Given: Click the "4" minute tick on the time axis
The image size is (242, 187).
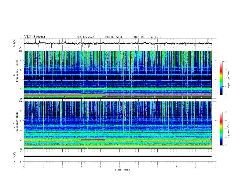Looking at the screenshot, I should click(x=101, y=167).
